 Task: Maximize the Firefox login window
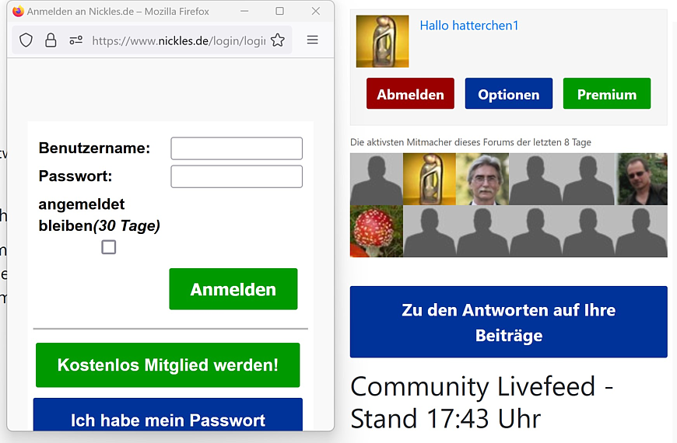tap(280, 11)
